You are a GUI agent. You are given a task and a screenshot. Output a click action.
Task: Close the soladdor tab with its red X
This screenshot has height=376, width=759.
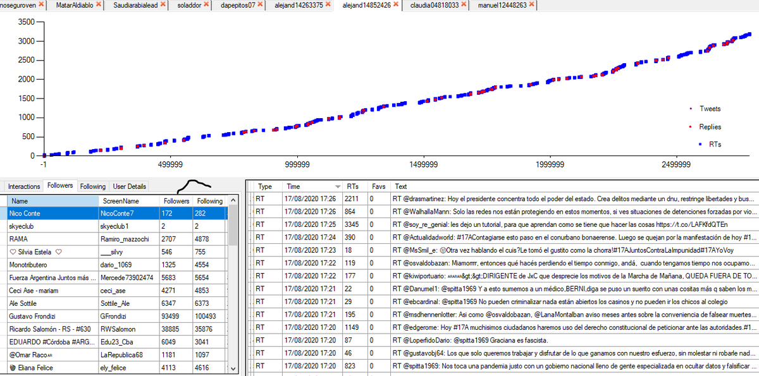pos(207,4)
